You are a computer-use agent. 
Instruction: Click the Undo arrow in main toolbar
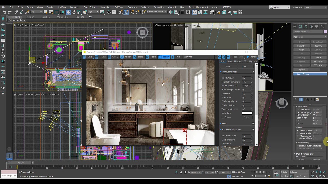(x=4, y=12)
